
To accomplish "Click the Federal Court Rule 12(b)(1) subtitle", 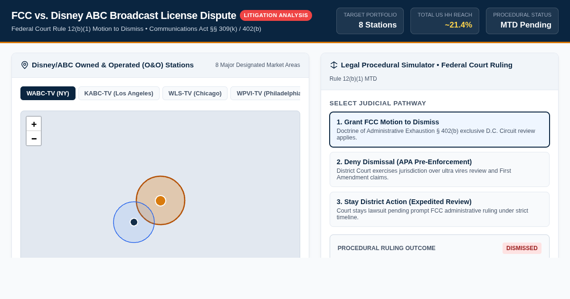I will point(136,29).
